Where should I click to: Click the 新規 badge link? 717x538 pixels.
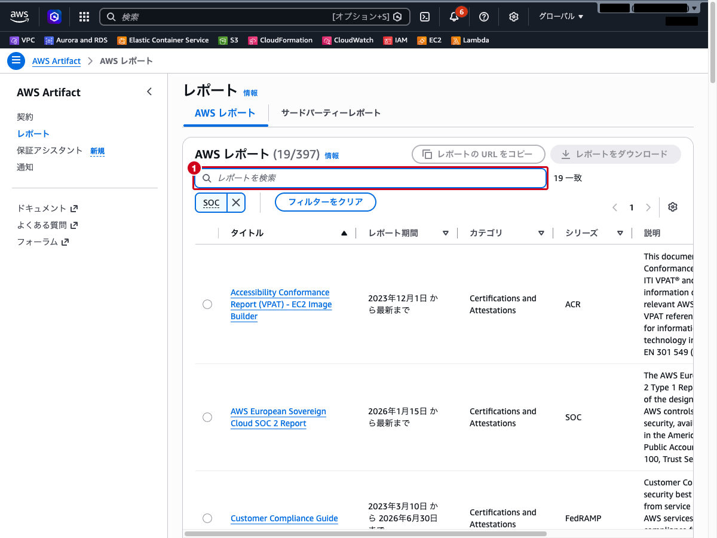pyautogui.click(x=97, y=151)
